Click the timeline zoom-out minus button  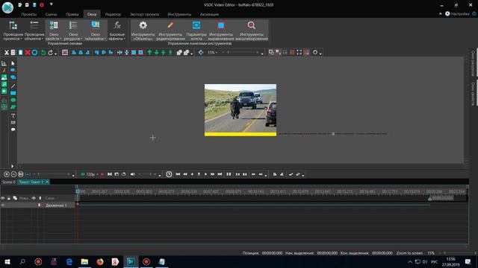tap(13, 174)
